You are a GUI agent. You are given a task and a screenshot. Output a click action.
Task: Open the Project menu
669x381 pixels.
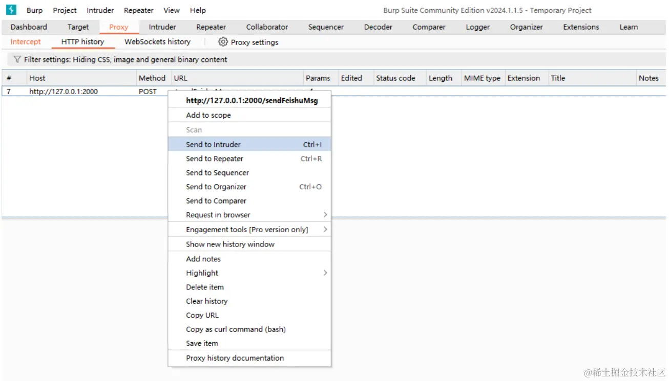click(65, 10)
